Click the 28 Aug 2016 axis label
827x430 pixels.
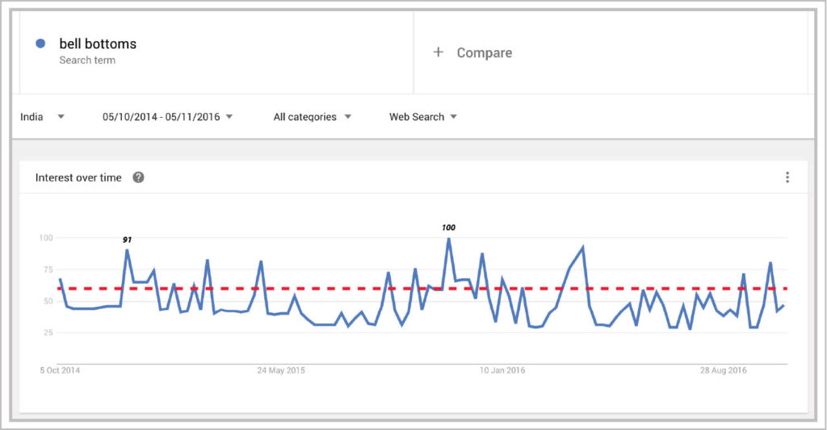[724, 371]
